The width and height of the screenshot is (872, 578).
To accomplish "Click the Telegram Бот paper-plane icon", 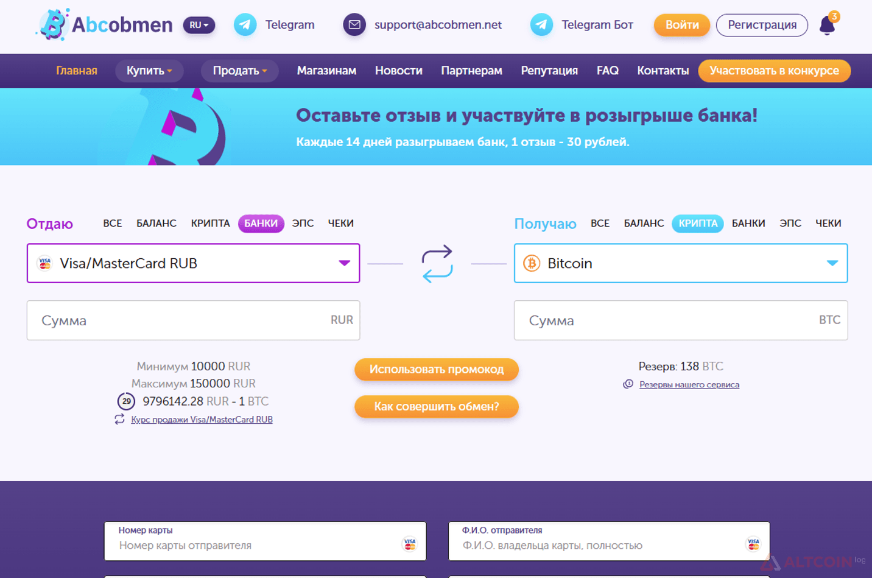I will click(541, 25).
